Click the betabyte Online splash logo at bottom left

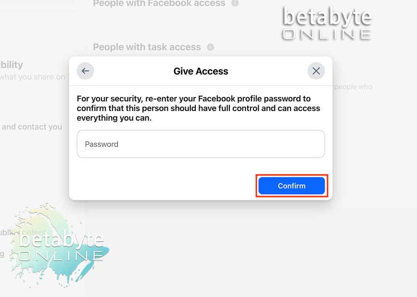pos(61,245)
